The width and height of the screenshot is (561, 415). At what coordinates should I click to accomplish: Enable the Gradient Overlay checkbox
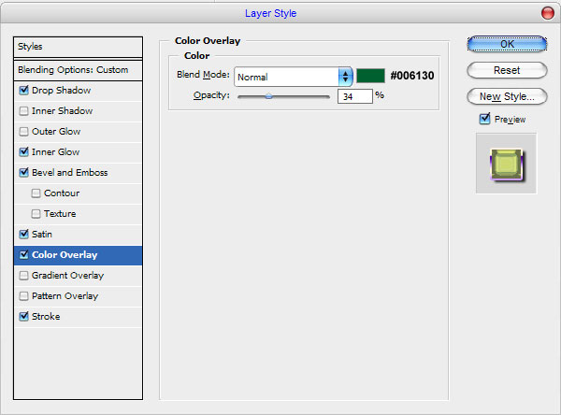23,275
